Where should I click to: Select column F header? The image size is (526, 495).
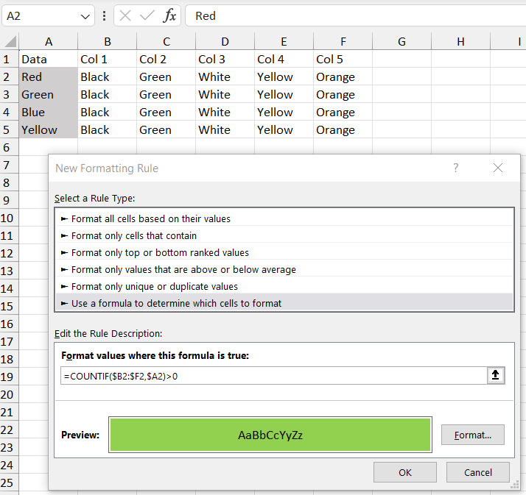[x=343, y=41]
